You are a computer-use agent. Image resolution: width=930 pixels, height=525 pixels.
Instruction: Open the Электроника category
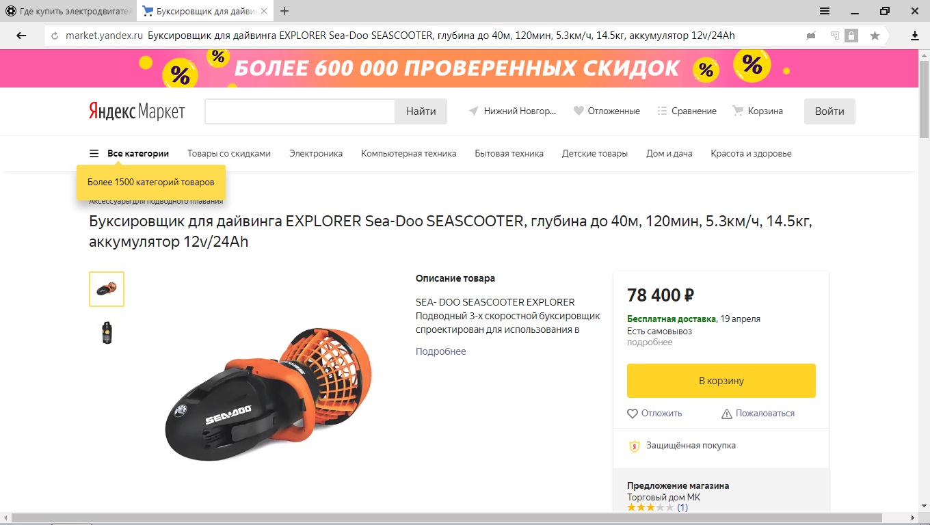pos(316,153)
